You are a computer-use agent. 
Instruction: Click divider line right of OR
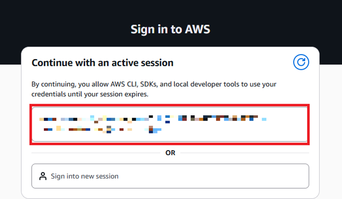[x=245, y=153]
